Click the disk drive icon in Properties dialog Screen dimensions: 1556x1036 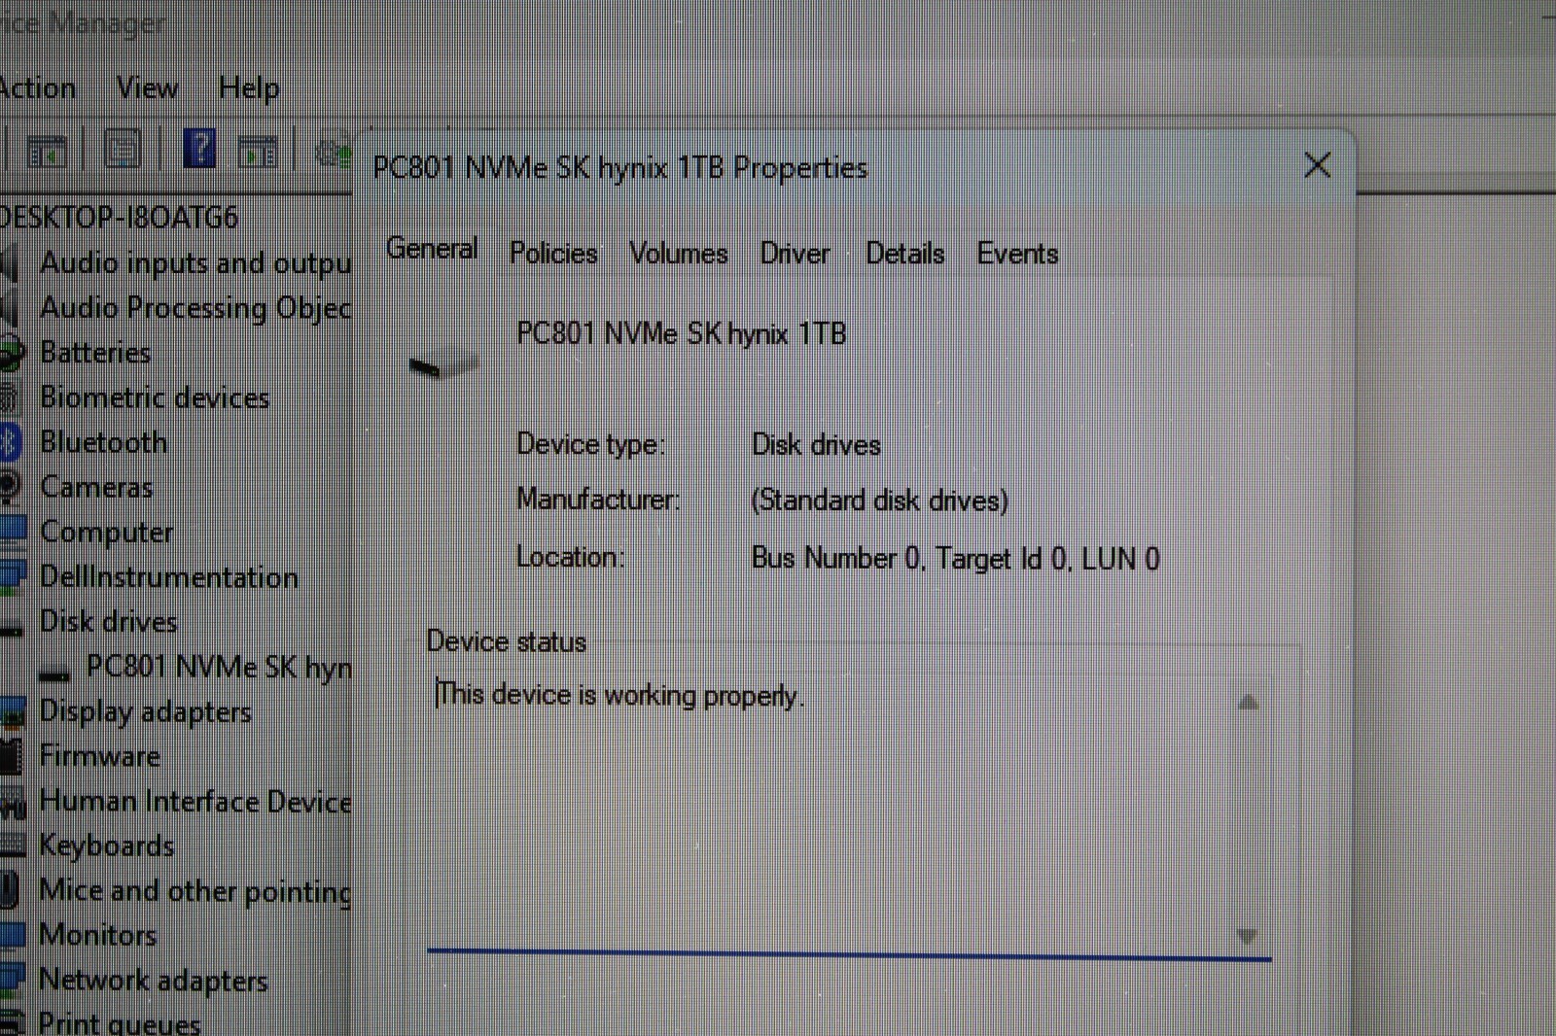[x=442, y=365]
